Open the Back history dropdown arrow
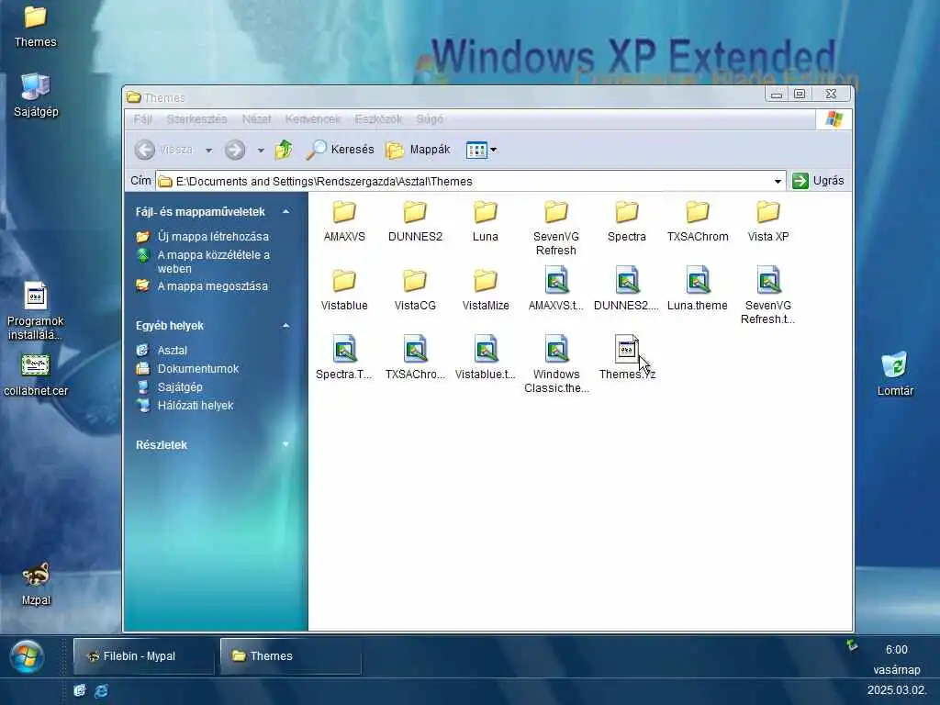 208,150
